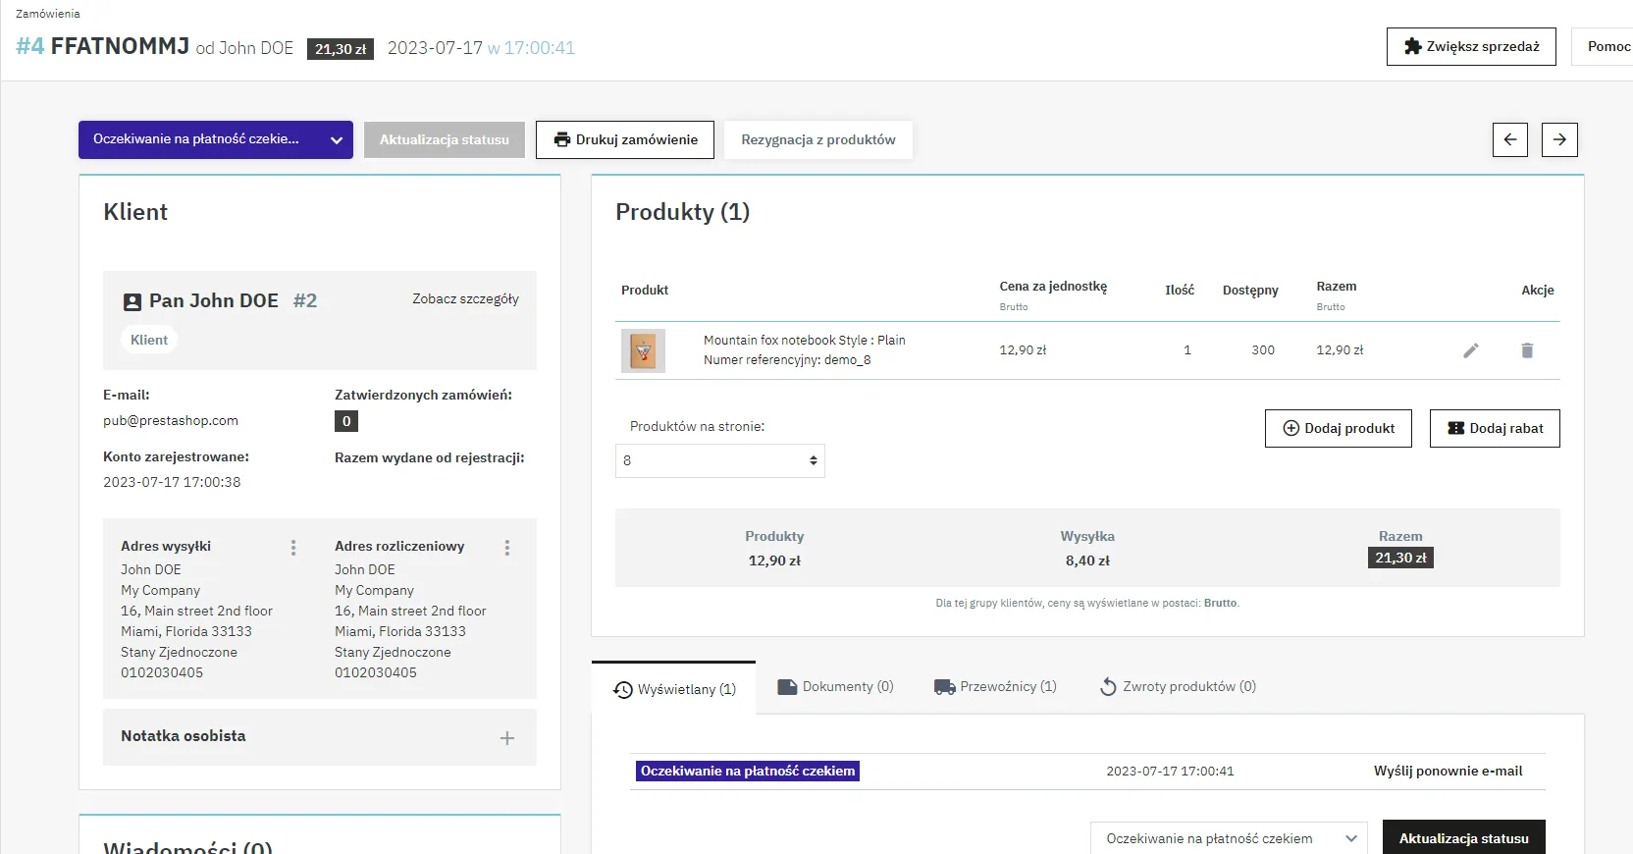Open the shipping address three-dot menu

coord(293,548)
